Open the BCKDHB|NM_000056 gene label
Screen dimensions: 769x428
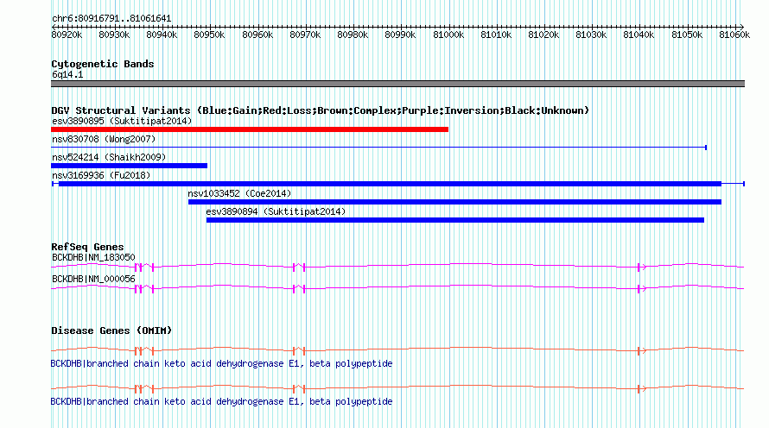coord(93,279)
